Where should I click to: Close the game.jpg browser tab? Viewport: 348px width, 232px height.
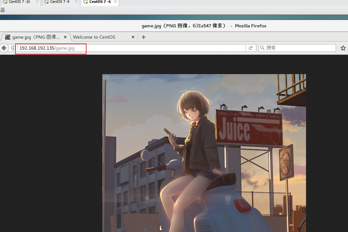click(x=65, y=37)
